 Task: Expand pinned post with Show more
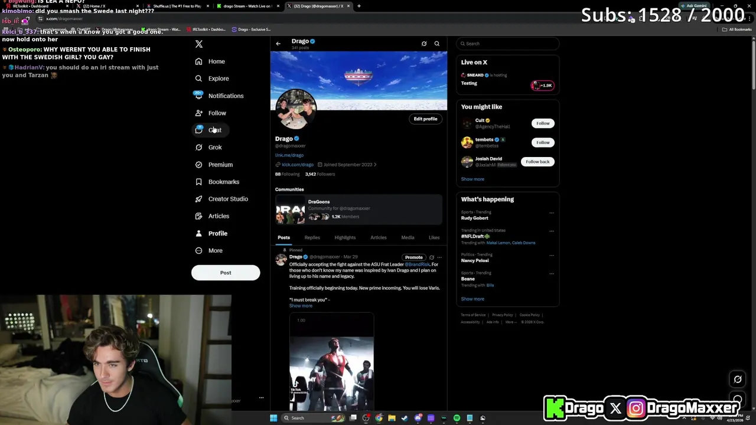pyautogui.click(x=301, y=306)
